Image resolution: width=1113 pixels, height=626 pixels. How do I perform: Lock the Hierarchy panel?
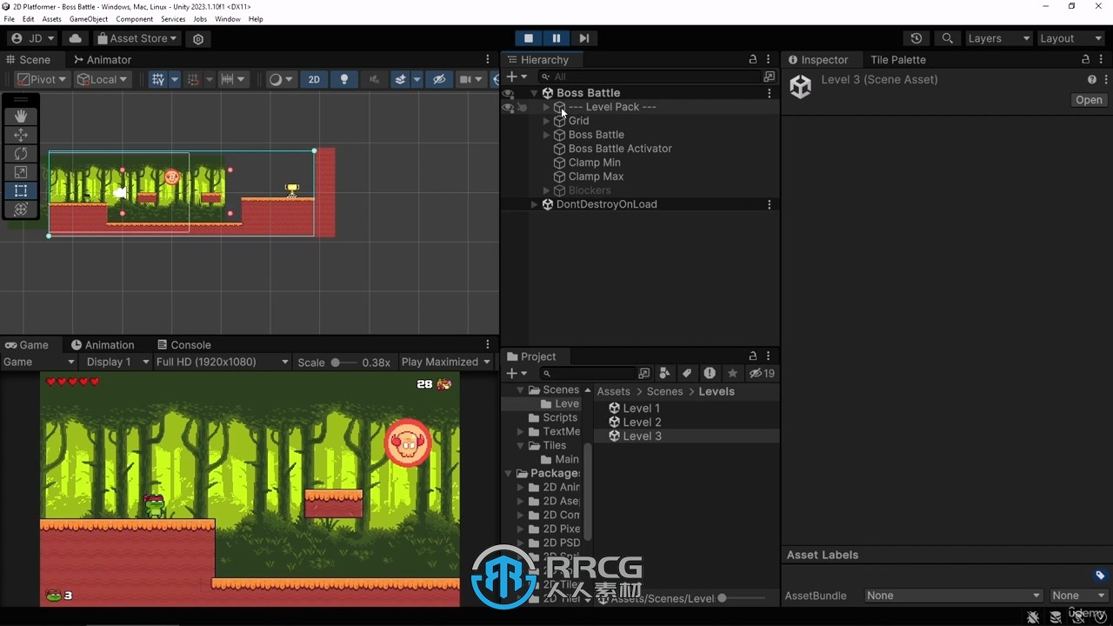point(753,60)
